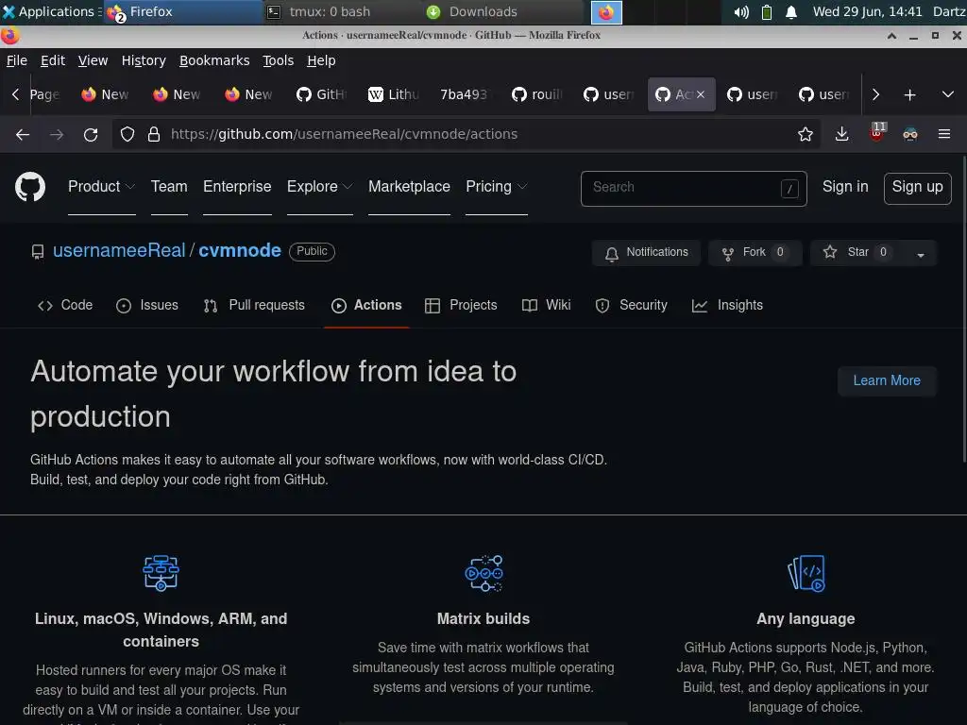Switch to the repository Code tab
This screenshot has height=725, width=967.
[65, 305]
